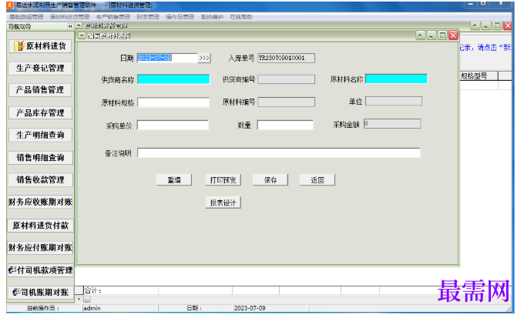Click the 合计 total row cell
The height and width of the screenshot is (315, 524).
[121, 290]
